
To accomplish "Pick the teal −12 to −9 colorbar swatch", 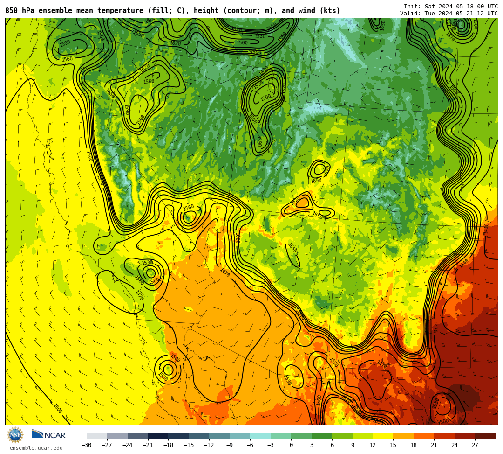I will (220, 436).
